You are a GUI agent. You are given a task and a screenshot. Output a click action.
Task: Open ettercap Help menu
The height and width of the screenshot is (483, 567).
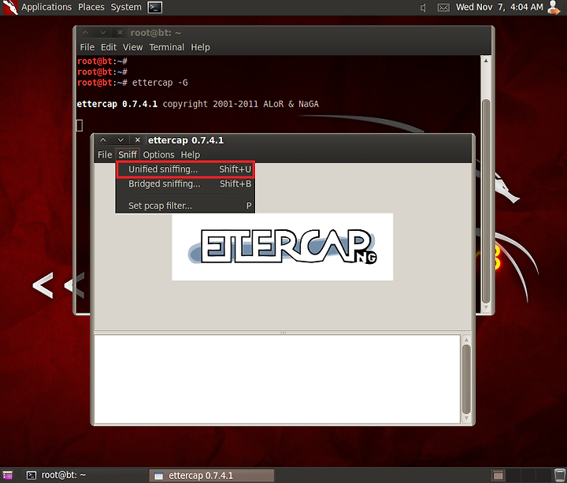click(x=191, y=155)
